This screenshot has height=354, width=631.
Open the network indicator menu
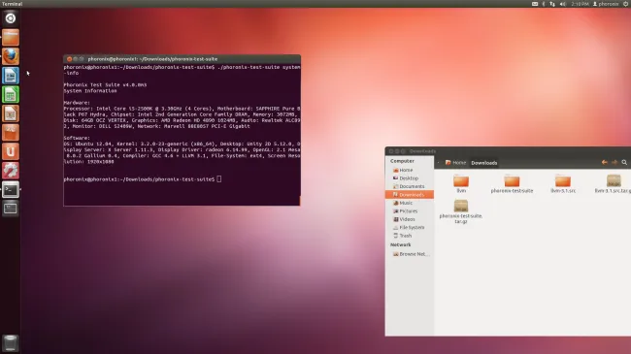[552, 4]
